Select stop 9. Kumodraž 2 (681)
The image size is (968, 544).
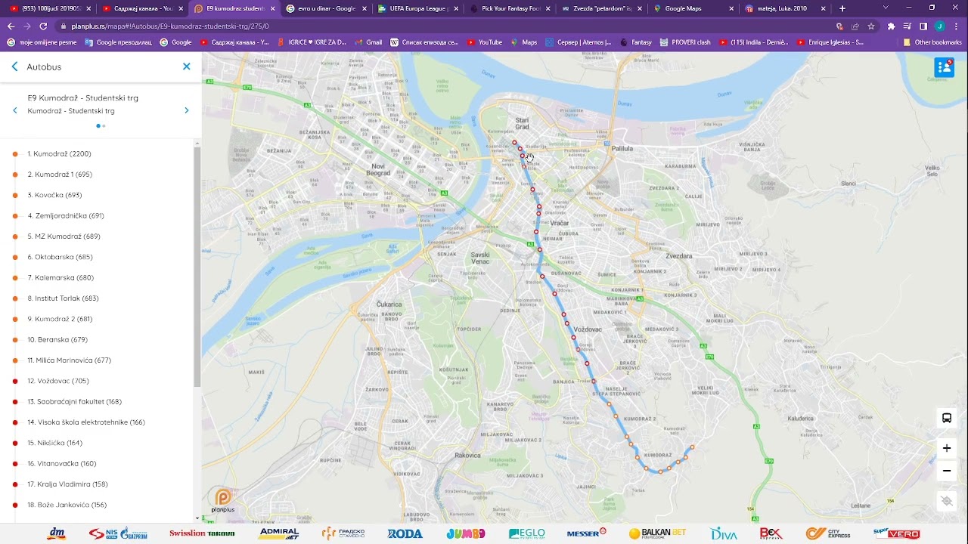pos(60,319)
